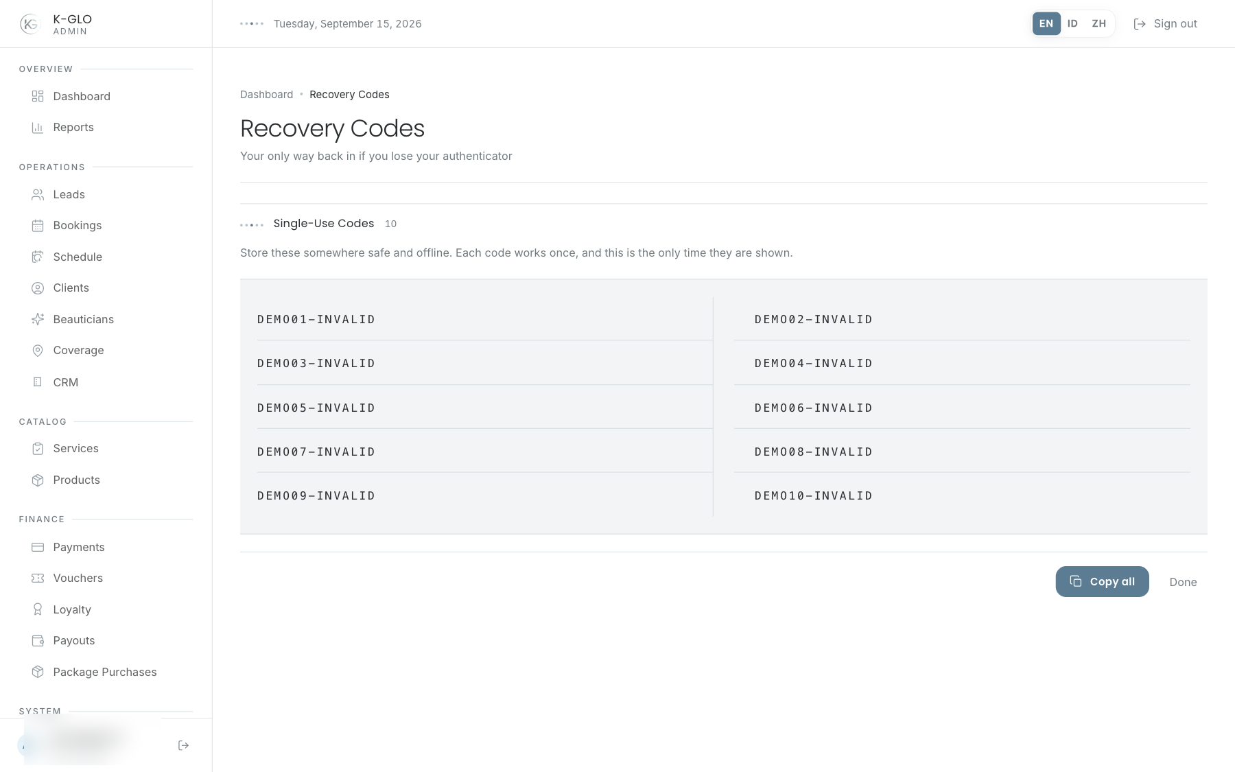The image size is (1235, 772).
Task: Click the Vouchers ticket icon
Action: (38, 578)
